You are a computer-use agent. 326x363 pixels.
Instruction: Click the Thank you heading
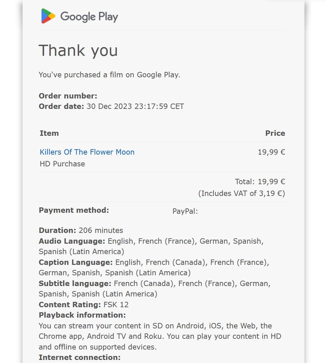(78, 50)
